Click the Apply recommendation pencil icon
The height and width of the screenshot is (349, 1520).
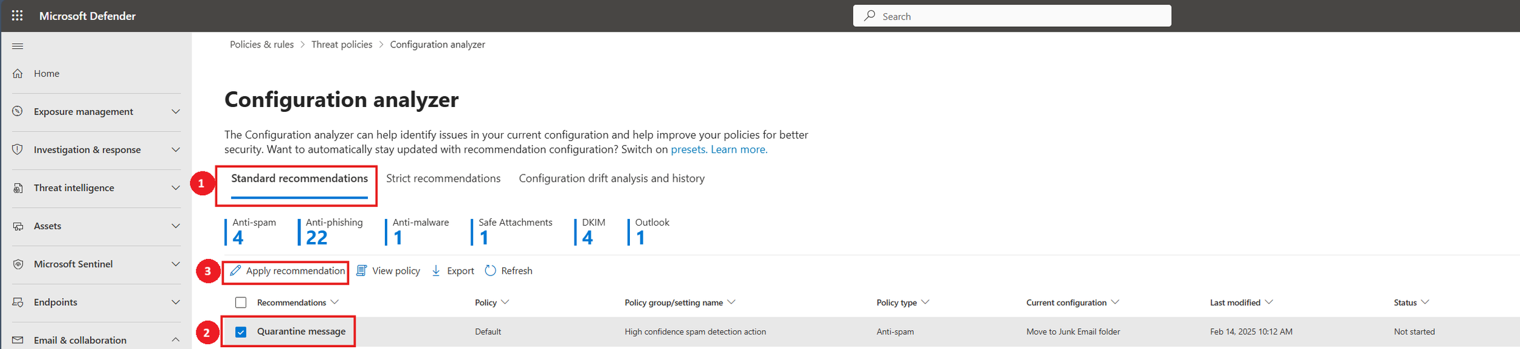[x=235, y=271]
